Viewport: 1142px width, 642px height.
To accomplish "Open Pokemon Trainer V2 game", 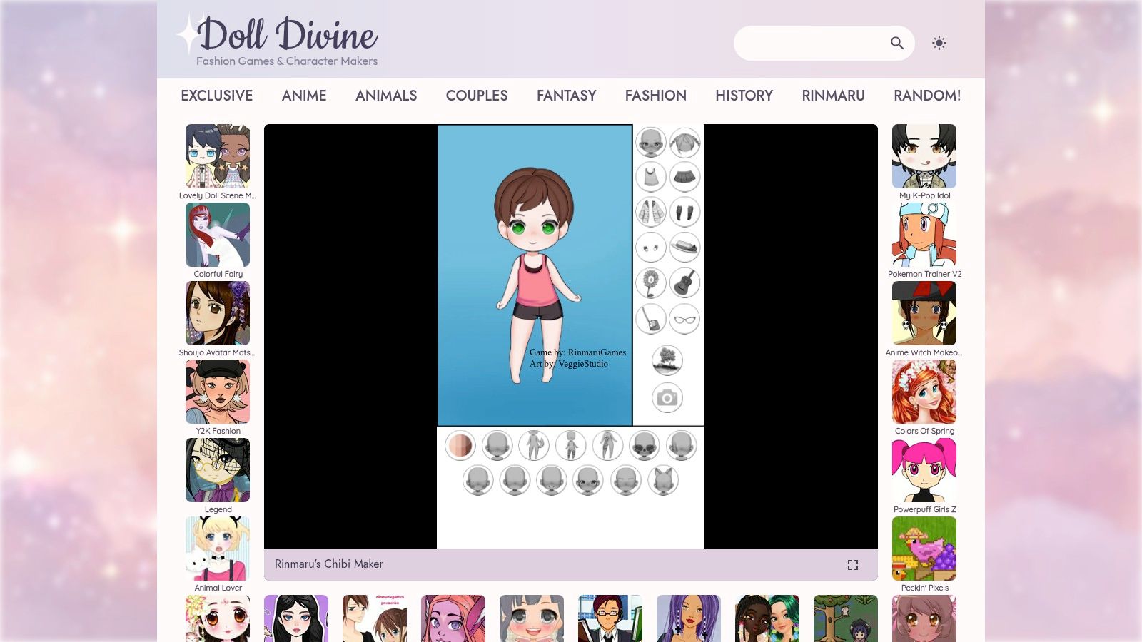I will (x=924, y=241).
